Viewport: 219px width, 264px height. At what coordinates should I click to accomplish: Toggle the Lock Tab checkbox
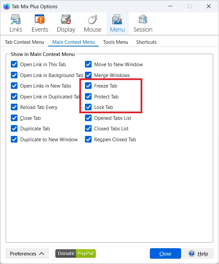[88, 107]
